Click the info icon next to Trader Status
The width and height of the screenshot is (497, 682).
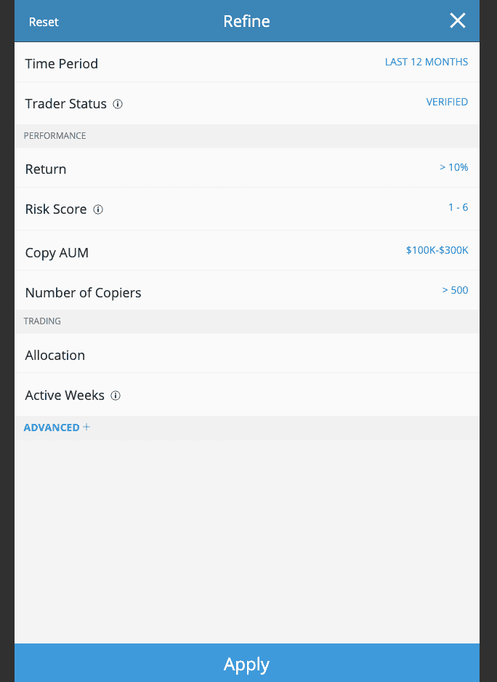click(118, 104)
